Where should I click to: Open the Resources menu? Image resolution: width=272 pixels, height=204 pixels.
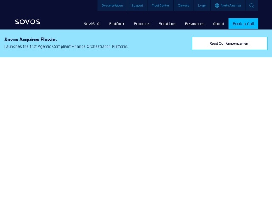click(x=195, y=24)
